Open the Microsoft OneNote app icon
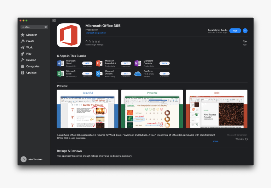 (138, 63)
